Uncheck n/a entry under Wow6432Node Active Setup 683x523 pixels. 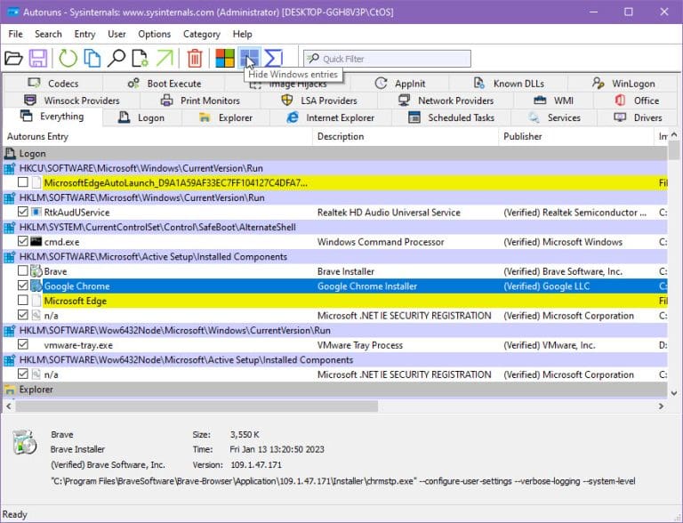coord(23,374)
